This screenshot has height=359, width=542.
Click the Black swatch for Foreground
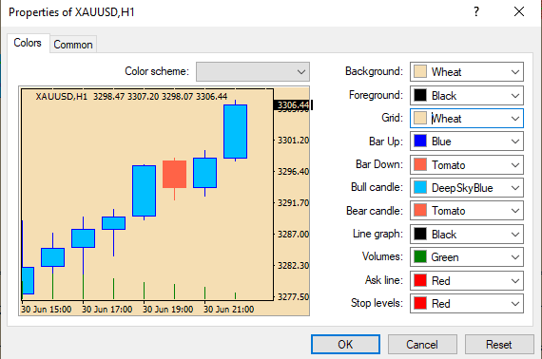(420, 95)
